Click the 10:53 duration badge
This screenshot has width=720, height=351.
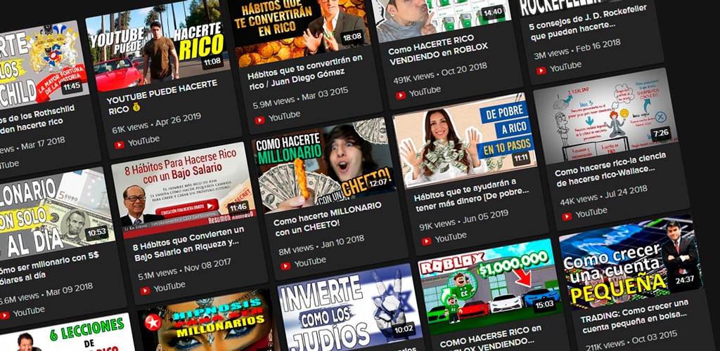(97, 232)
